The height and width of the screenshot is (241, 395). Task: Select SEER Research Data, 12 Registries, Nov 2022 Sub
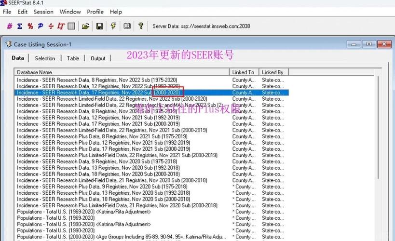point(98,86)
